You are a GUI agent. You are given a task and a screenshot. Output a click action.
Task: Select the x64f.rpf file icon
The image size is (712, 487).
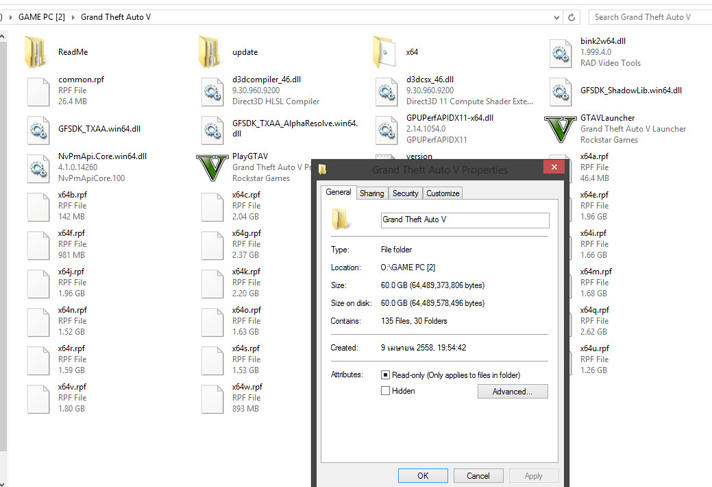click(x=38, y=245)
